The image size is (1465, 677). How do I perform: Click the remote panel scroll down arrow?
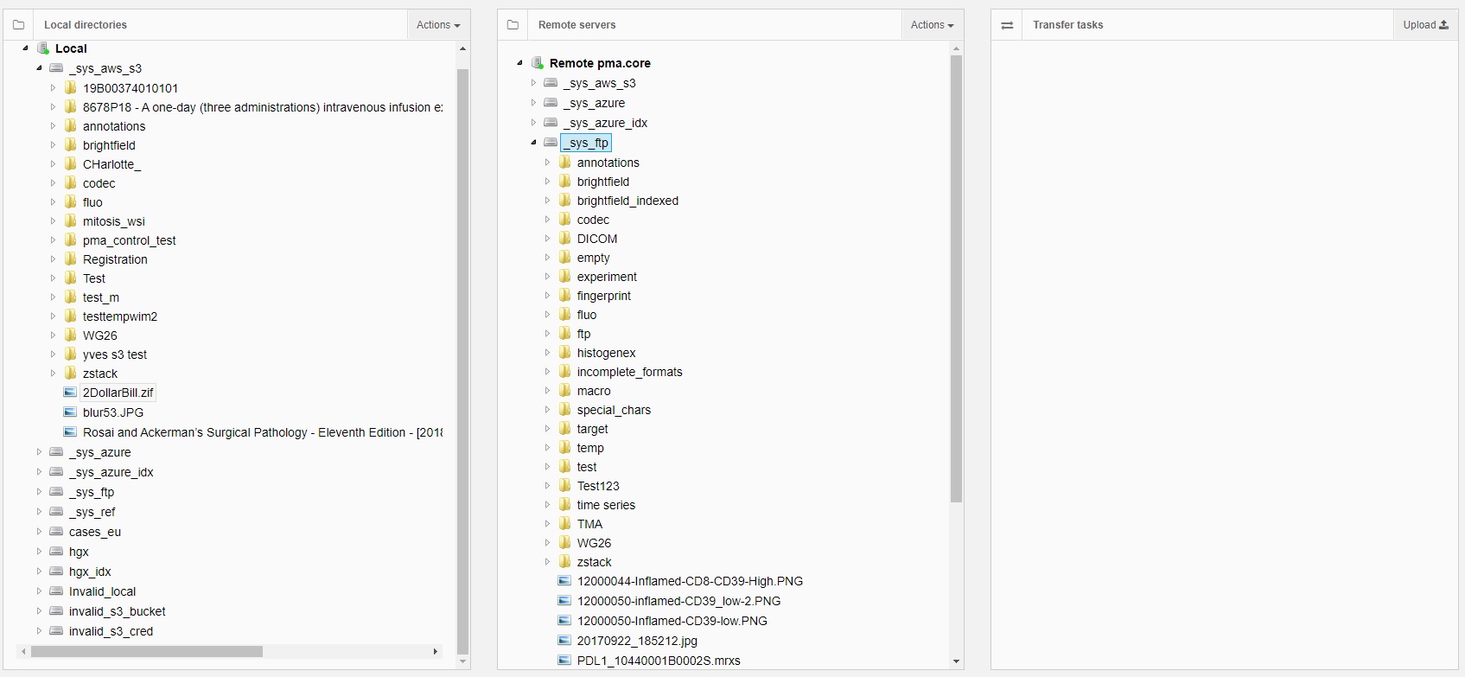pyautogui.click(x=956, y=661)
